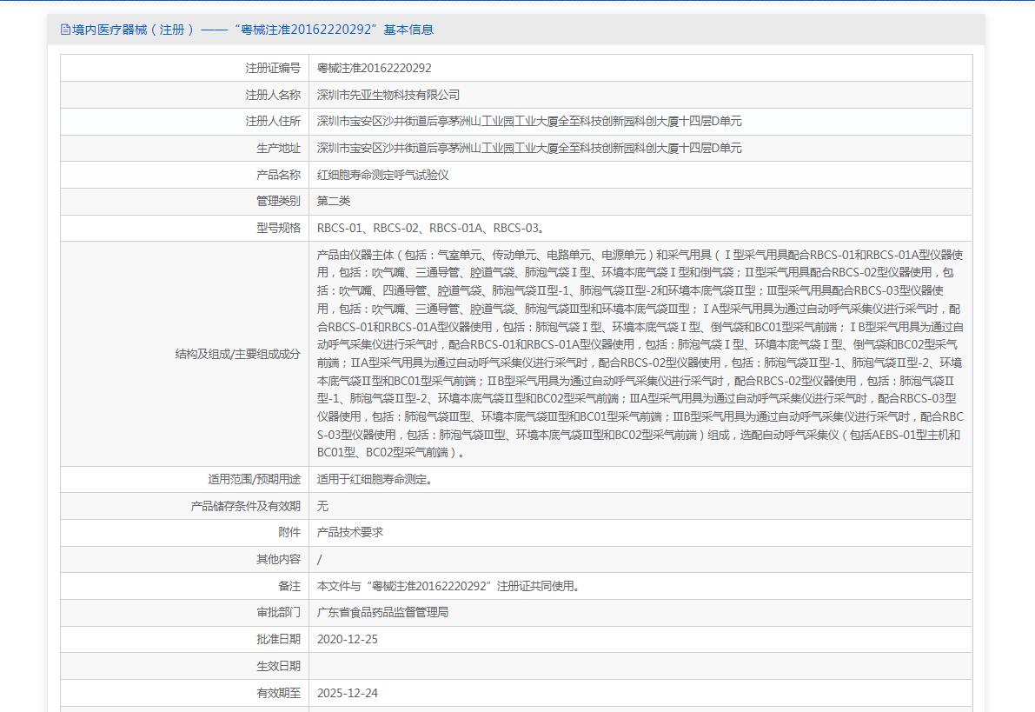Click the value 无 in the storage row
Screen dimensions: 1035x712
pos(322,507)
